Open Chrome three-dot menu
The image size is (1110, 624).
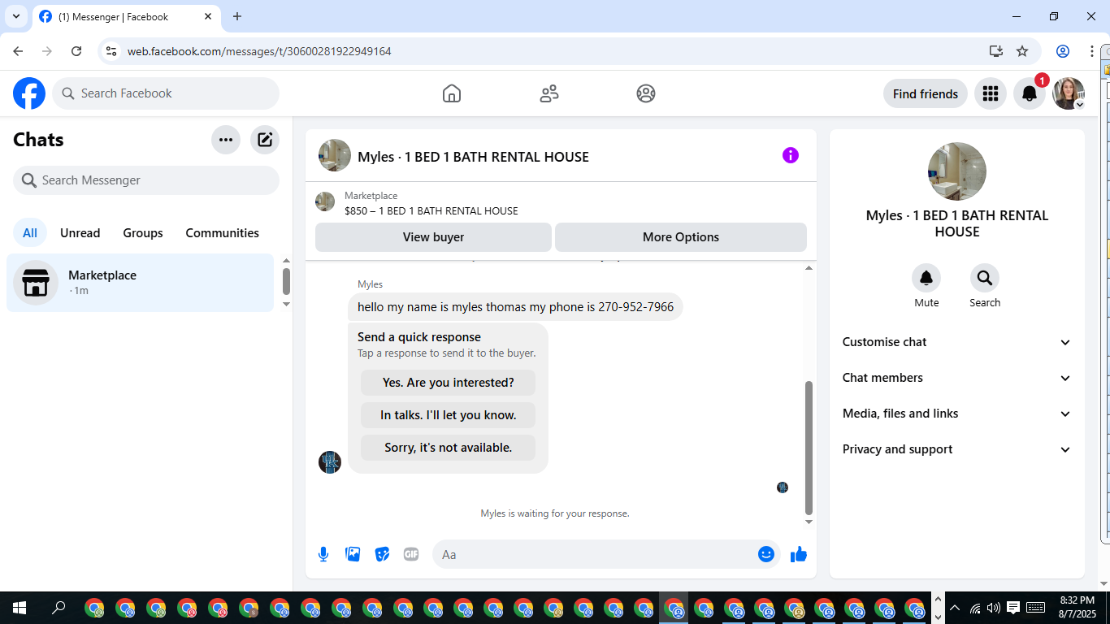[x=1092, y=51]
